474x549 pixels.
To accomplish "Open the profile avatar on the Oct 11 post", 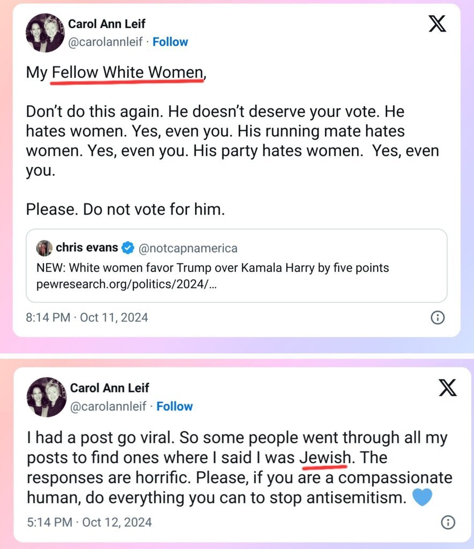I will (45, 33).
